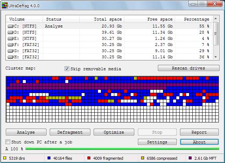
Task: Sort by the Status column header
Action: (61, 19)
